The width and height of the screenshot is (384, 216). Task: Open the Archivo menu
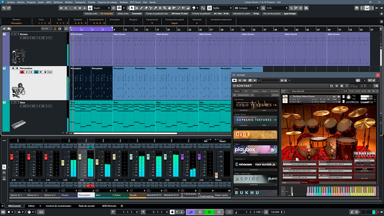point(11,2)
